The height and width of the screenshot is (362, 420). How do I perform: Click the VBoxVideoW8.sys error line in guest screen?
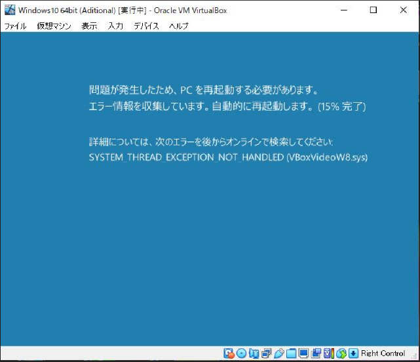[228, 158]
